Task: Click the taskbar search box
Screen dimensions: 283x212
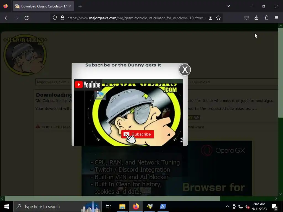Action: click(x=57, y=206)
